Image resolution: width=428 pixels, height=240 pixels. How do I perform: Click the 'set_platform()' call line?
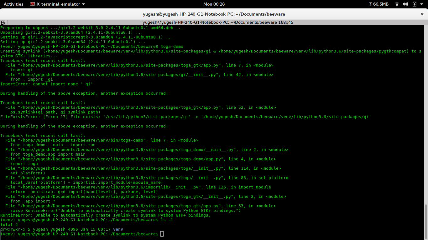28,173
